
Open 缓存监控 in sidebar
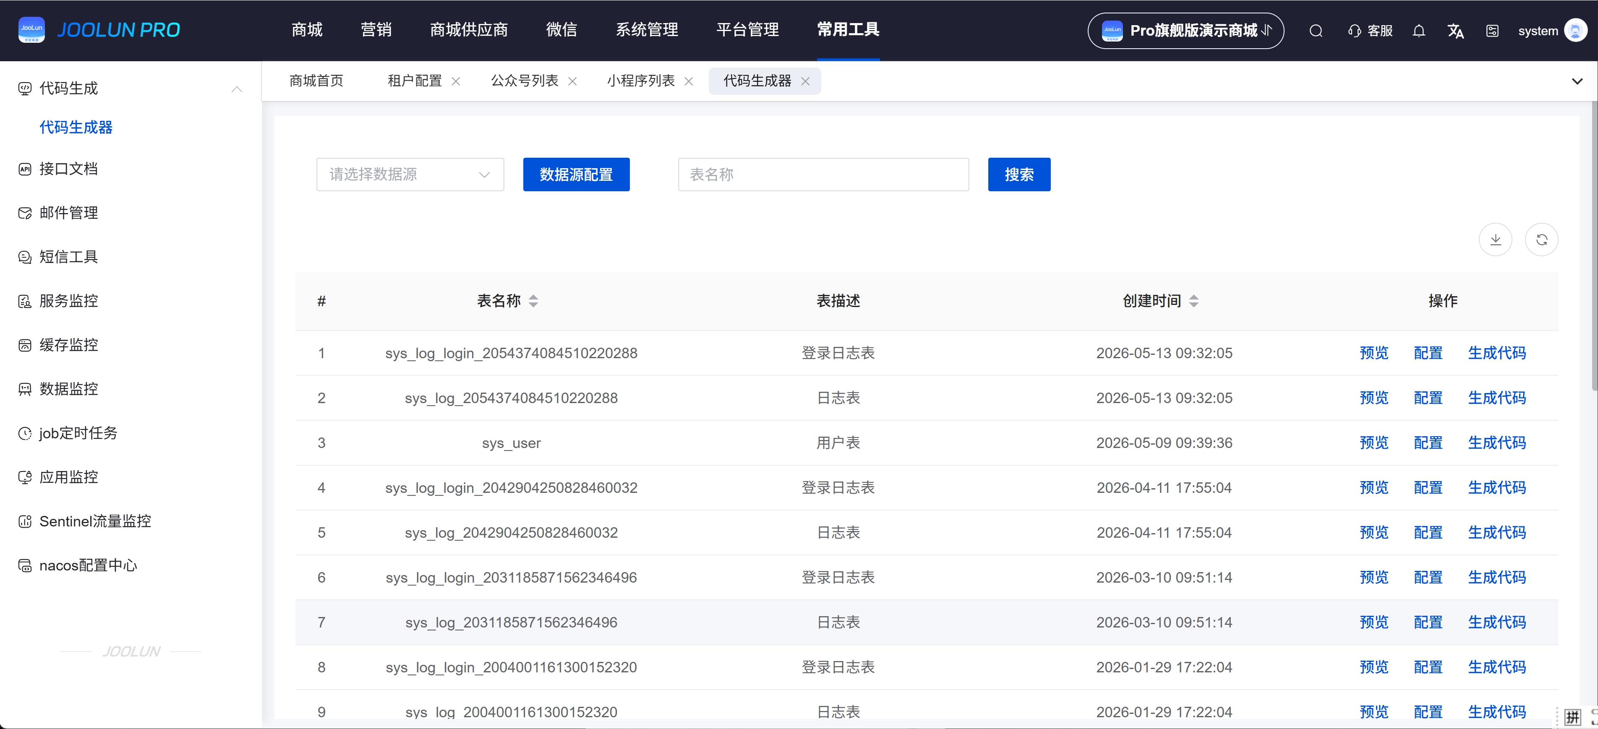(x=68, y=345)
